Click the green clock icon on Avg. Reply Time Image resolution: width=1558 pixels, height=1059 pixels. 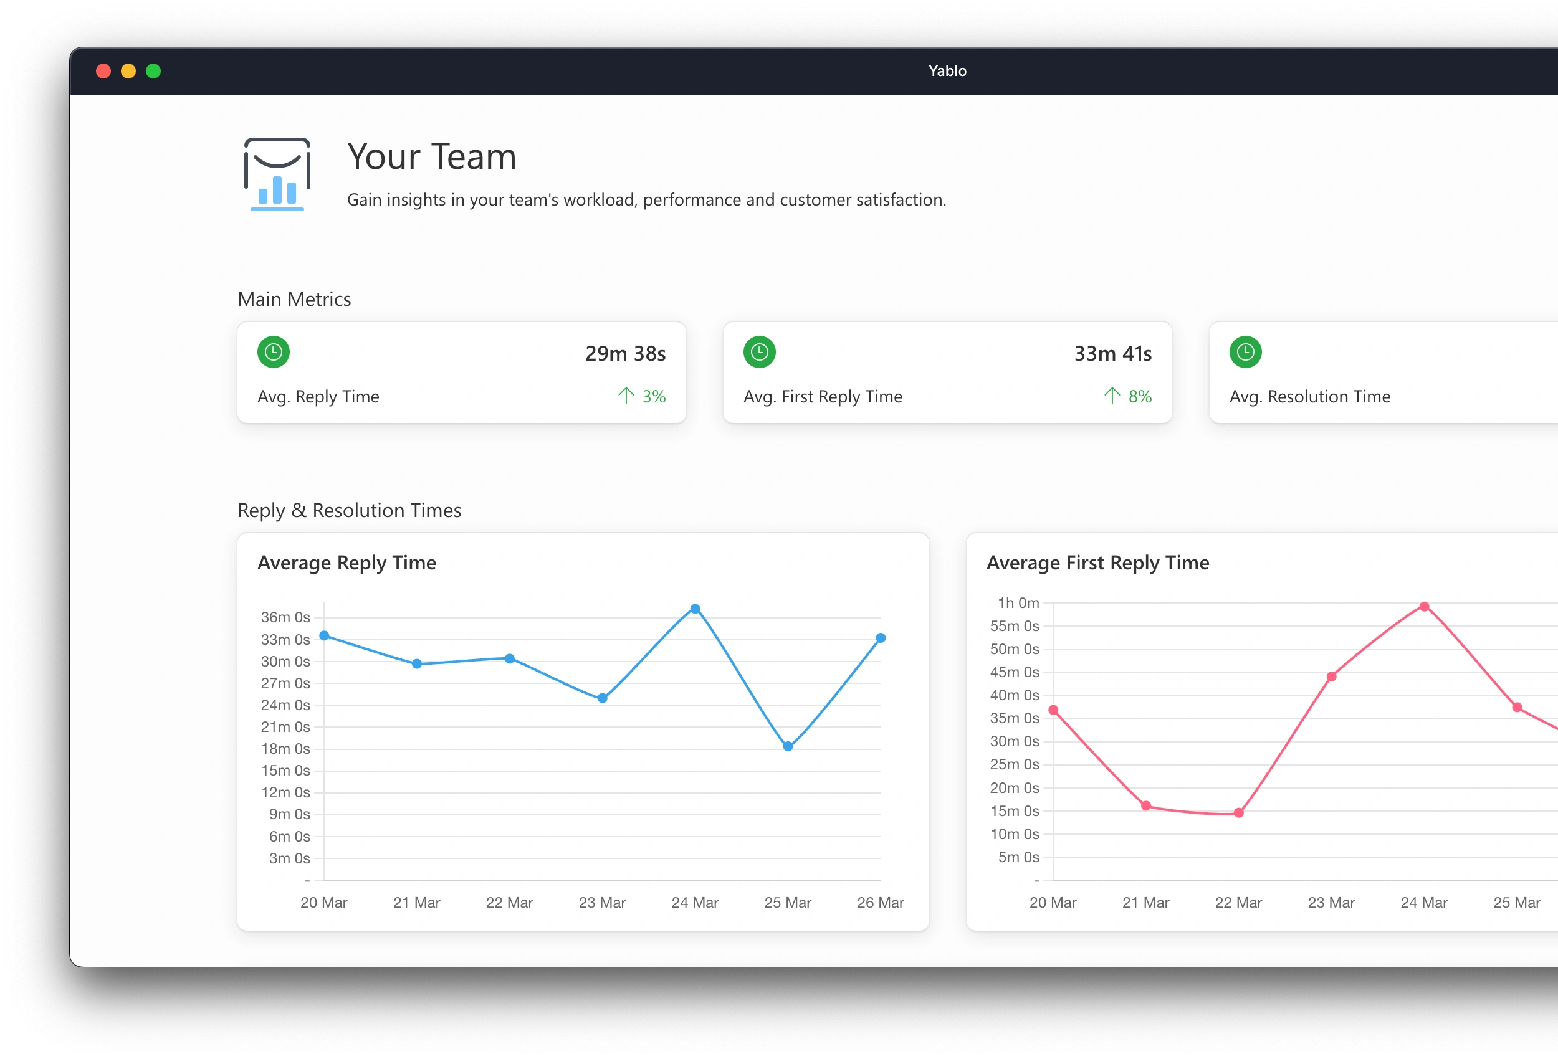(x=274, y=352)
